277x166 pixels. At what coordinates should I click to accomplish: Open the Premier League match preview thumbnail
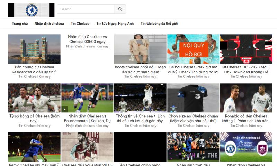pos(246,147)
